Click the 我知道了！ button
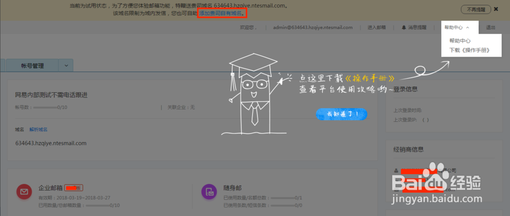Viewport: 510px width, 216px height. pyautogui.click(x=342, y=114)
